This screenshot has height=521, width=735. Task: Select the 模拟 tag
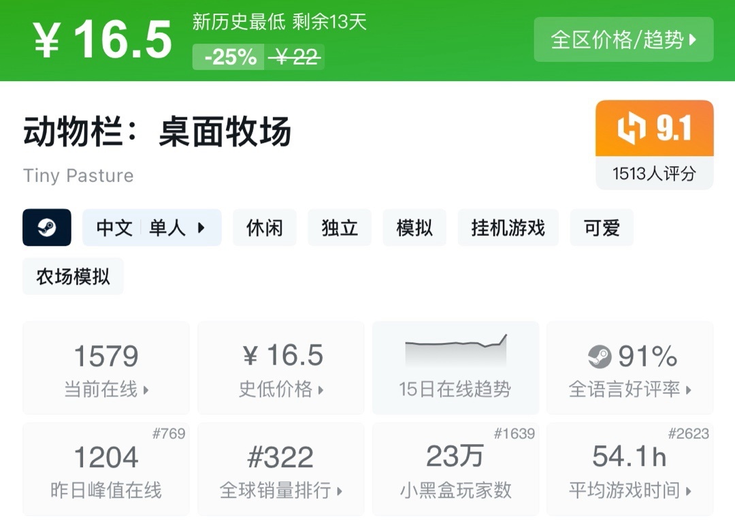(414, 227)
